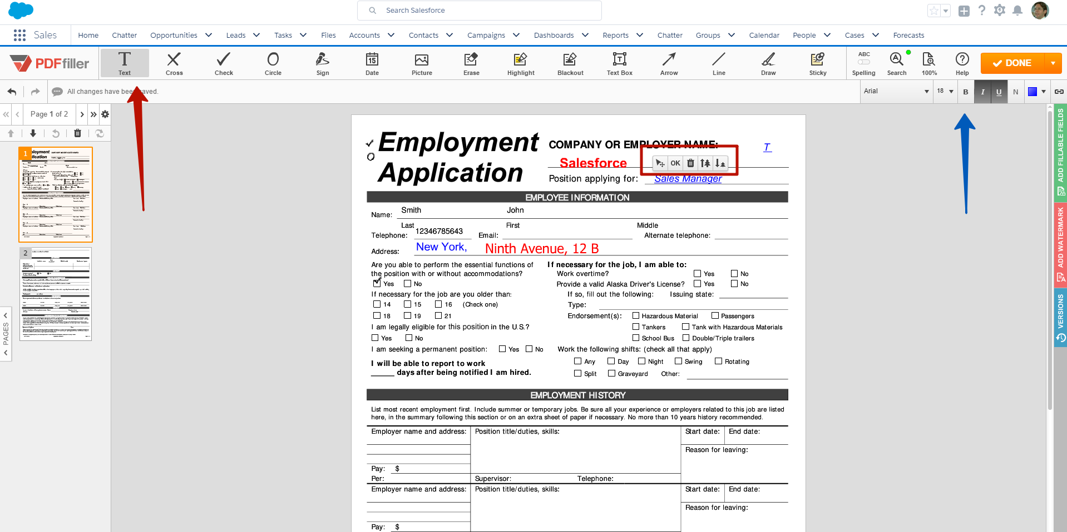Select the Arrow drawing tool
The image size is (1067, 532).
click(x=669, y=63)
